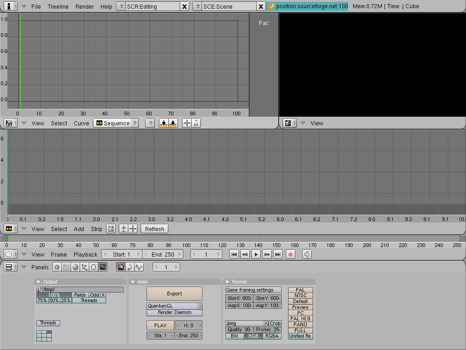This screenshot has height=350, width=466.
Task: Toggle the Crop option
Action: tap(275, 323)
